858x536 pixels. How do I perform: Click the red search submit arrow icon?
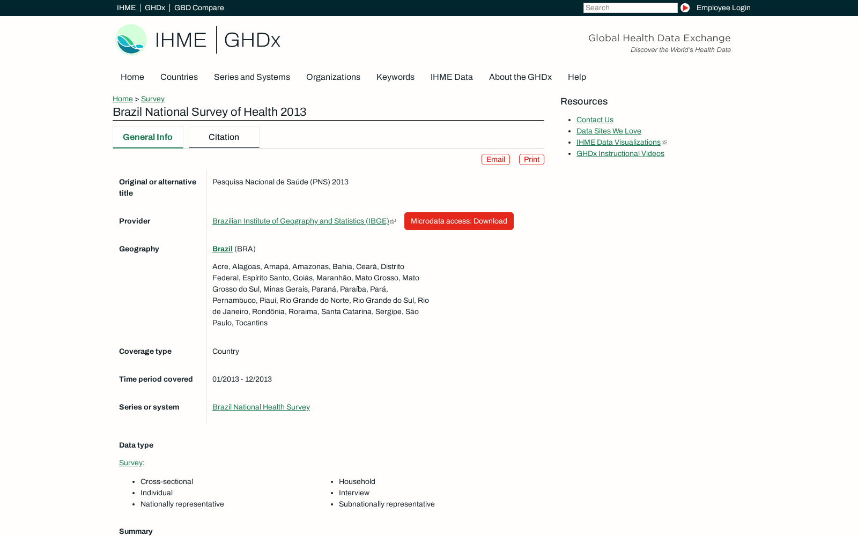coord(685,8)
